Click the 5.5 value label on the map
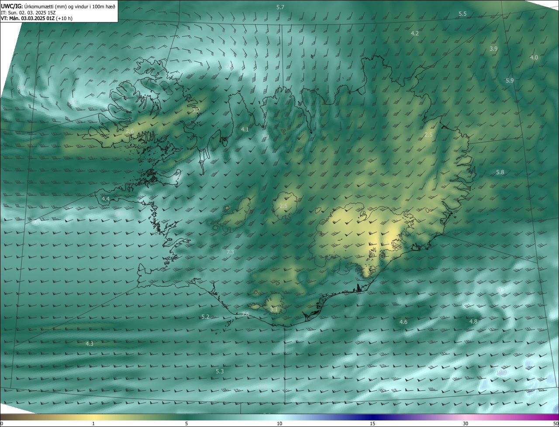559x427 pixels. 462,14
